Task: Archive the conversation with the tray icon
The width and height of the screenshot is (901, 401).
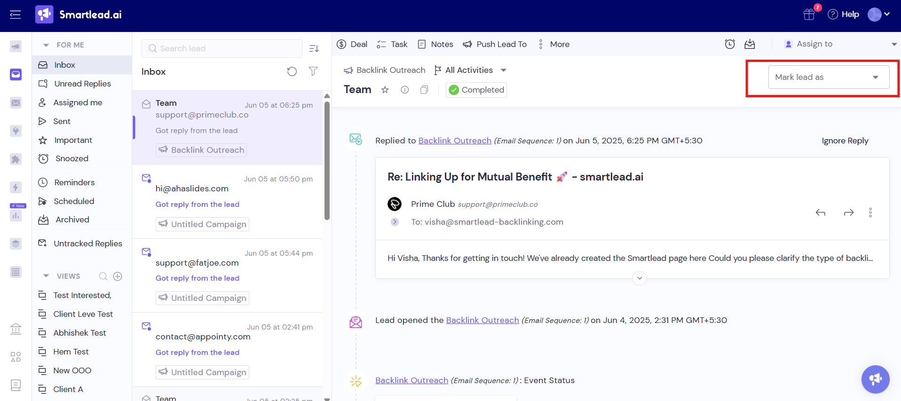Action: click(x=750, y=44)
